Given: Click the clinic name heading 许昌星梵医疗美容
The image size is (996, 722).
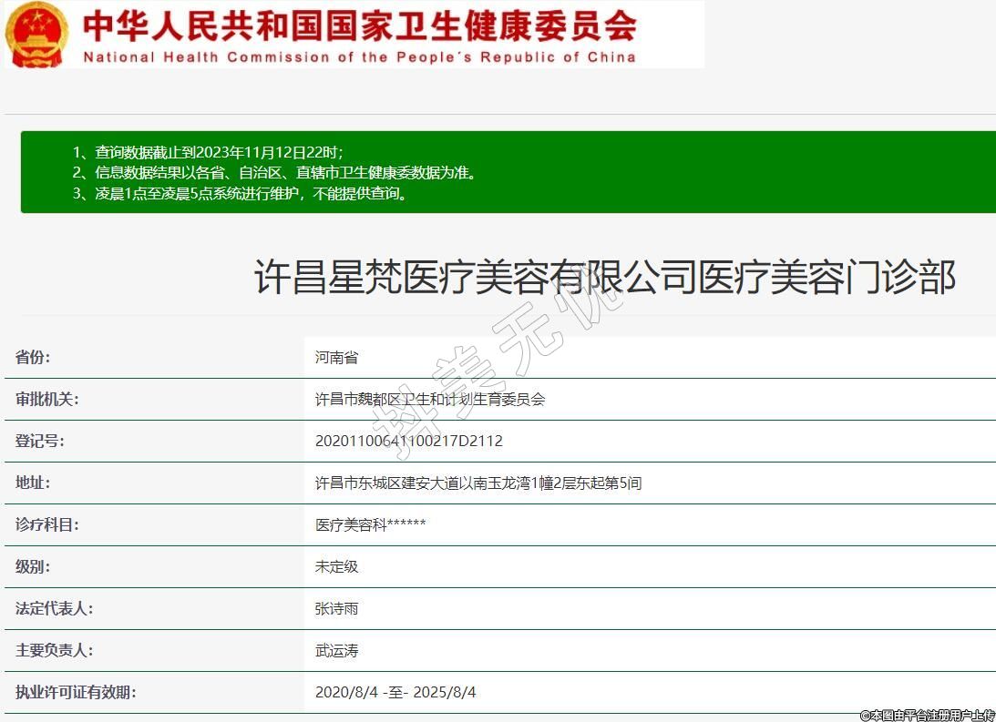Looking at the screenshot, I should pos(604,277).
